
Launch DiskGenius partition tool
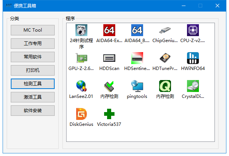81,114
